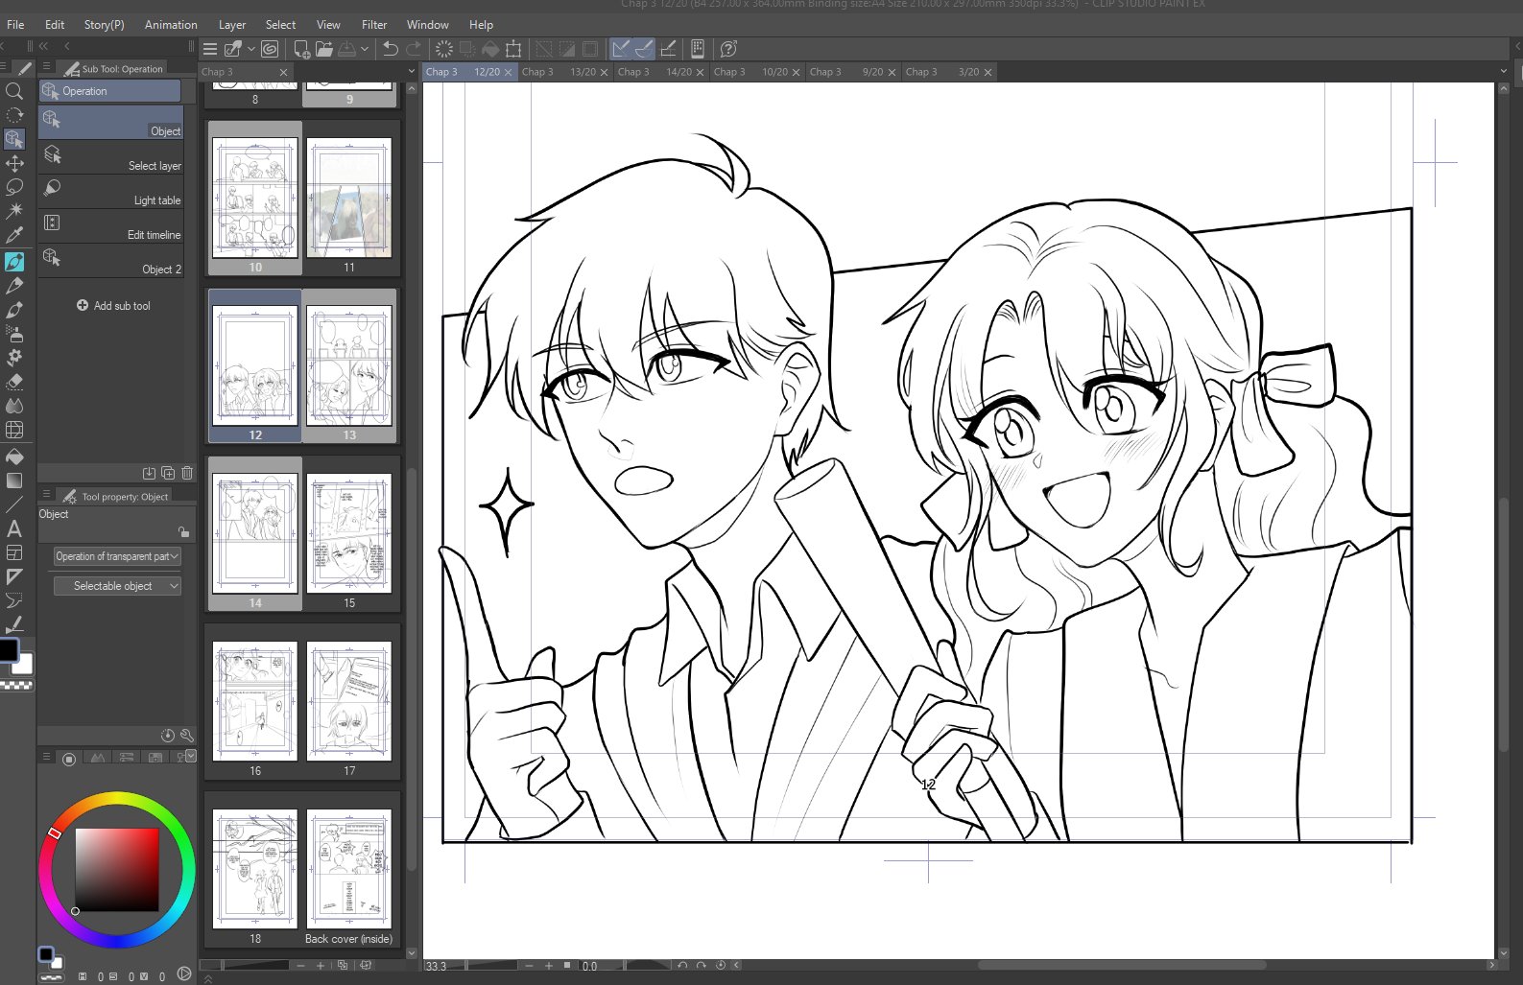Select the Zoom magnifier tool

pos(14,91)
